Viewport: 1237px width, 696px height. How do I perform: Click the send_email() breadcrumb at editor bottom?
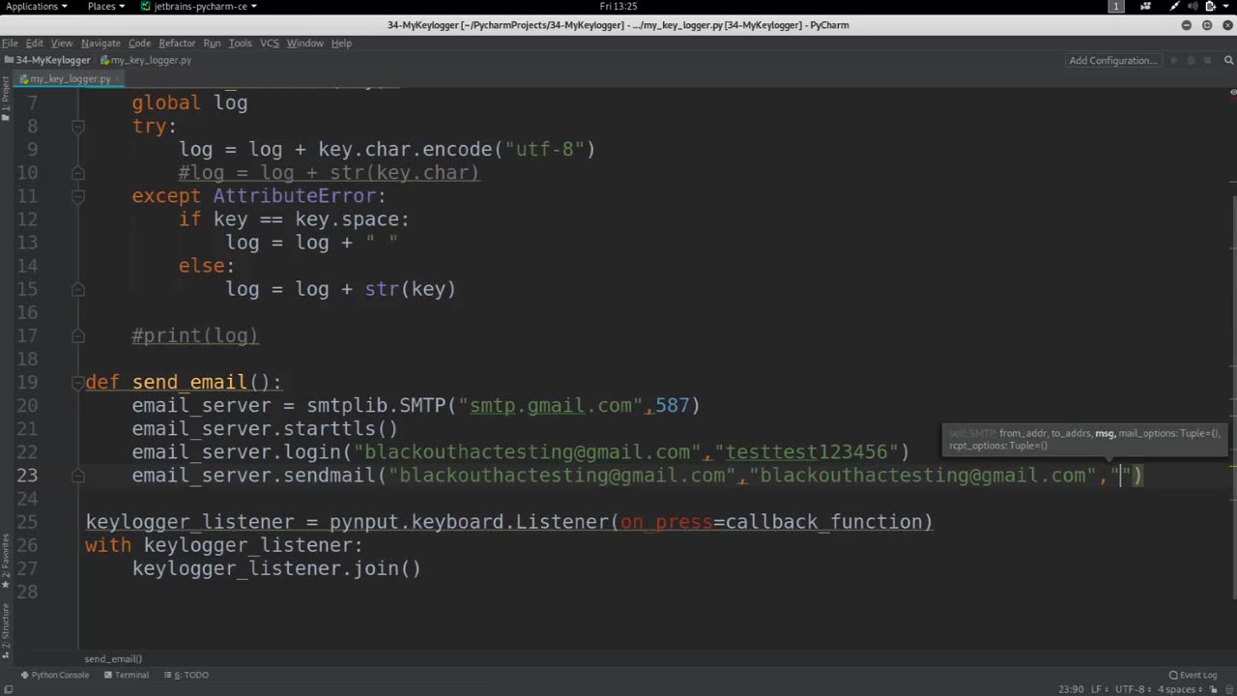pos(113,658)
